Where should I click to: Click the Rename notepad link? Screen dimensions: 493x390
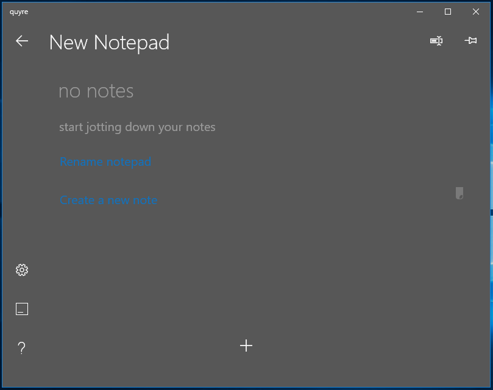coord(105,161)
